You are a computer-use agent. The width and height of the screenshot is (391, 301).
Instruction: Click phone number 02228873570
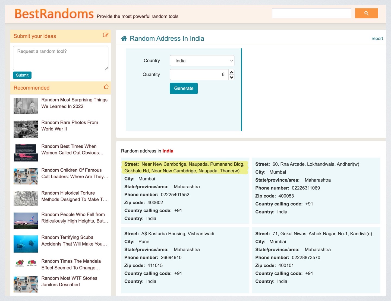click(x=306, y=258)
